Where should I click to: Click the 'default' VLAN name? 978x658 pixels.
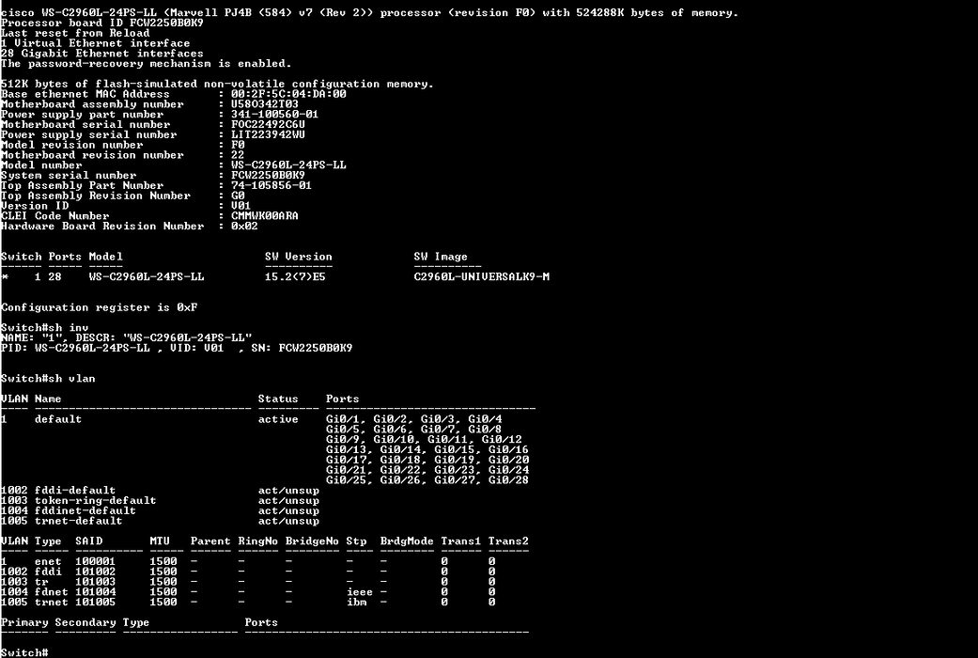[x=58, y=419]
